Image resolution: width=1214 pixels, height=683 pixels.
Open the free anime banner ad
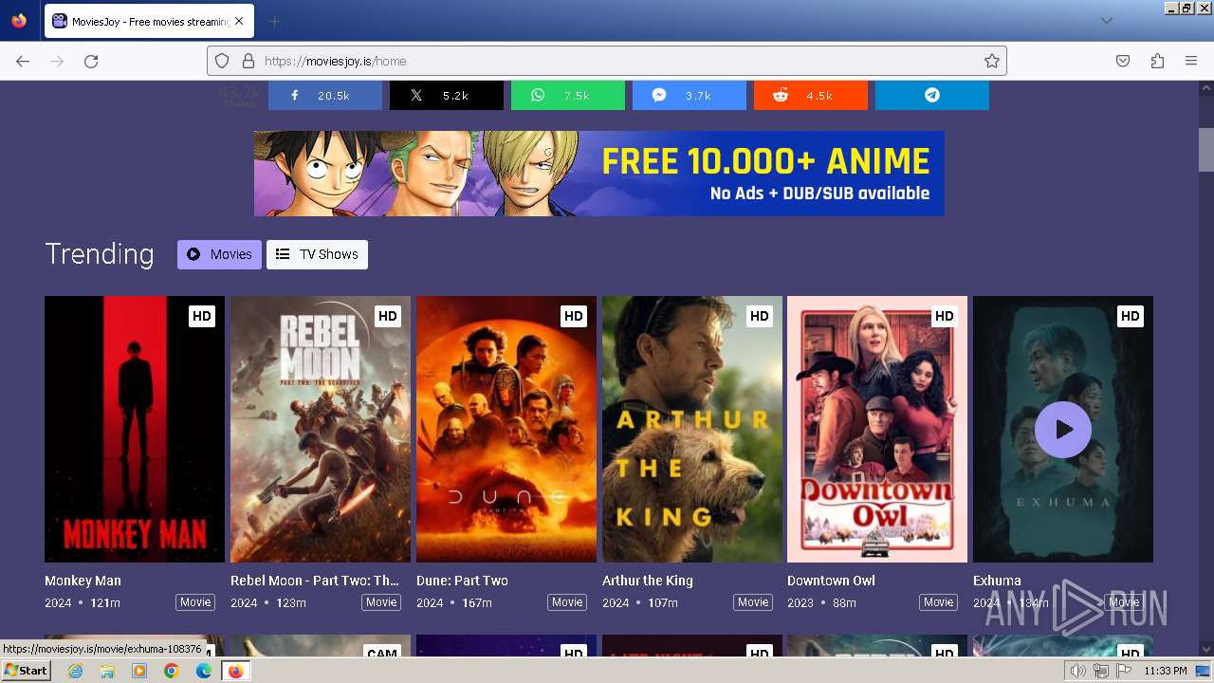point(598,174)
